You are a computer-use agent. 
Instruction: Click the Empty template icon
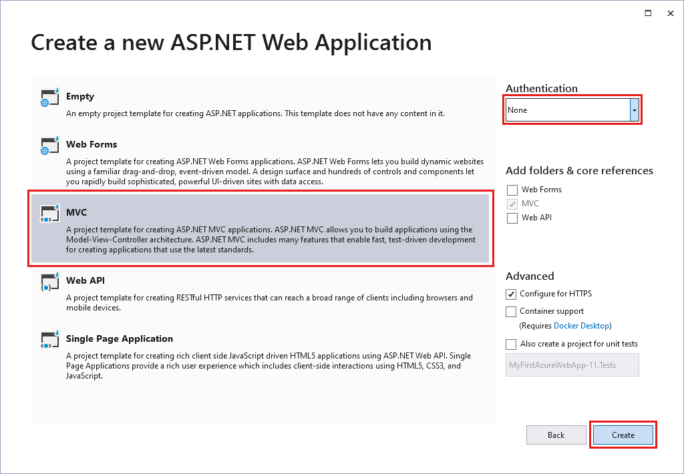49,97
